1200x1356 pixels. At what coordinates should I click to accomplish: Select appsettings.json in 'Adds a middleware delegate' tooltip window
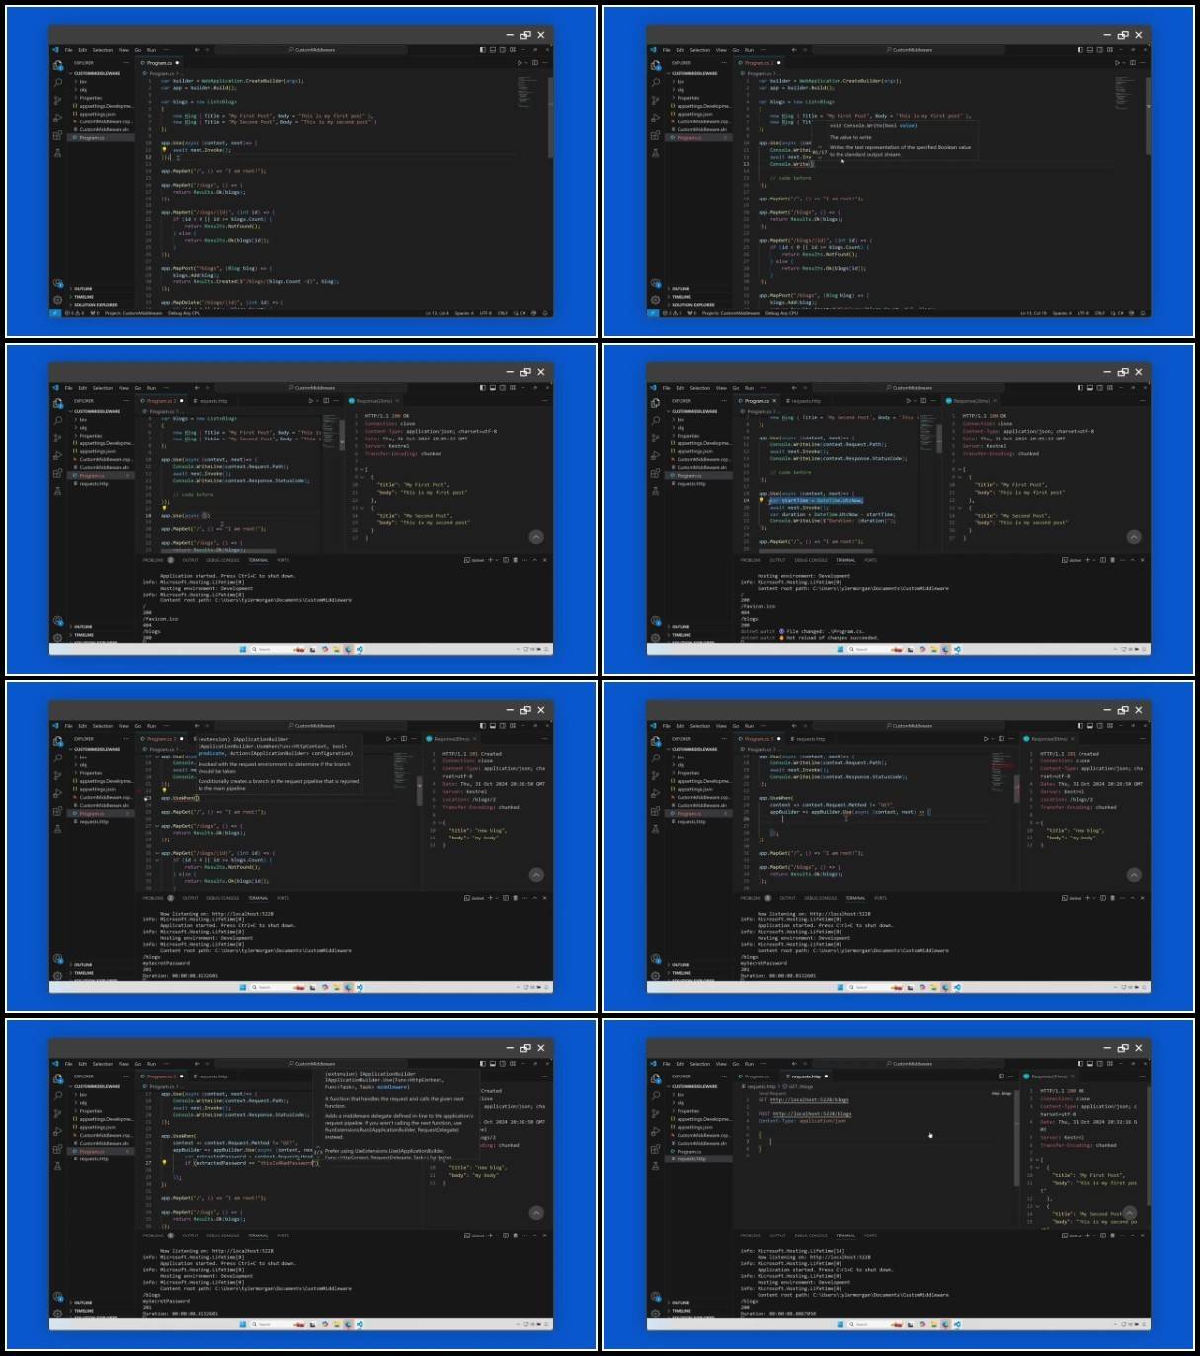(x=98, y=1127)
